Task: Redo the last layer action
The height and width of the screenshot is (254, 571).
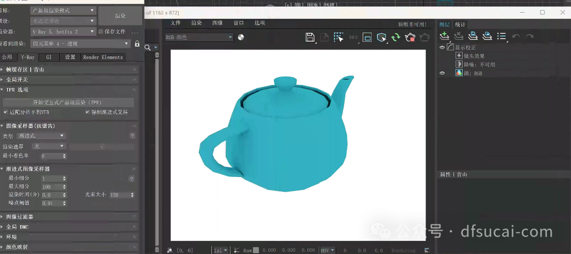Action: (529, 36)
